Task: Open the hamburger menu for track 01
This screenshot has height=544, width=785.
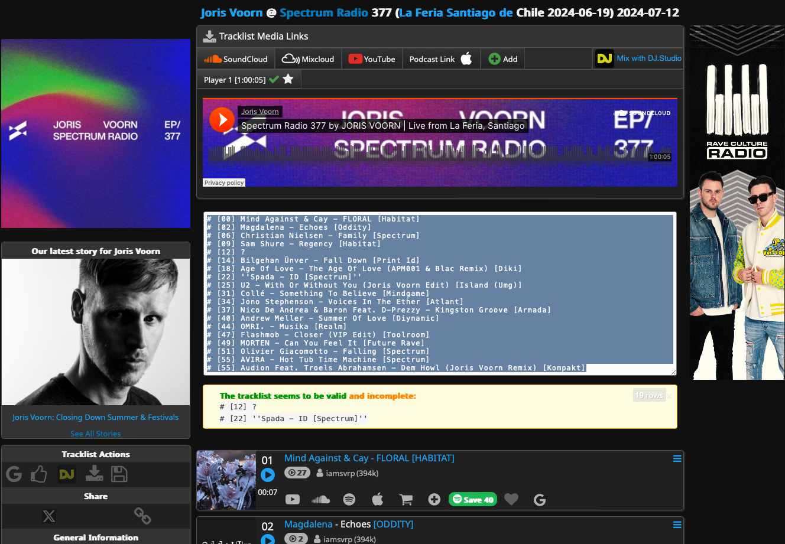Action: (x=677, y=458)
